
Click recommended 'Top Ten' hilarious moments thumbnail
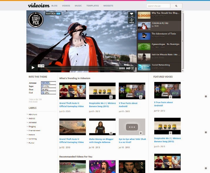(72, 167)
